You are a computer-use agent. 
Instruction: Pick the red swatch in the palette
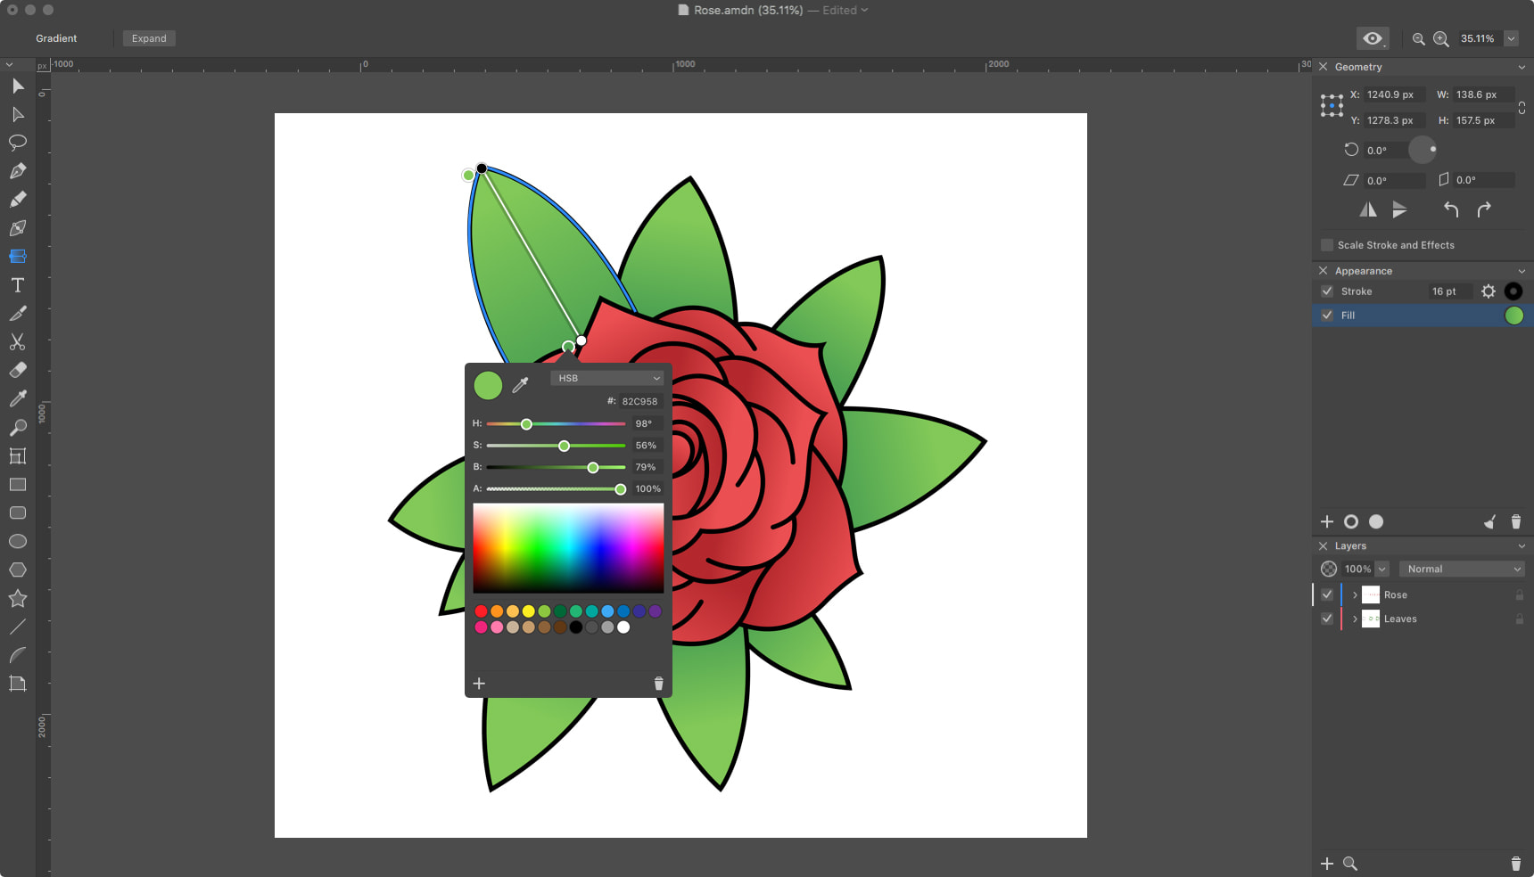point(481,611)
